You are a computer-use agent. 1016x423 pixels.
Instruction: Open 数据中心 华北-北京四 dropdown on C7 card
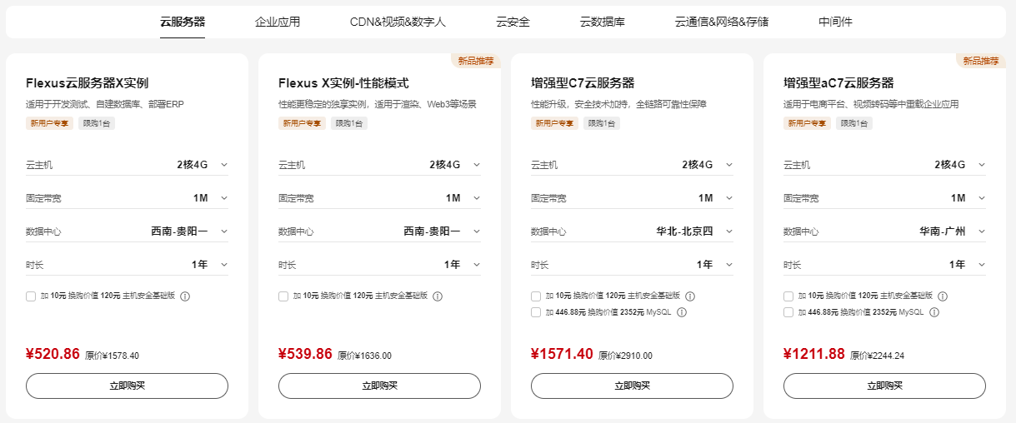point(632,231)
